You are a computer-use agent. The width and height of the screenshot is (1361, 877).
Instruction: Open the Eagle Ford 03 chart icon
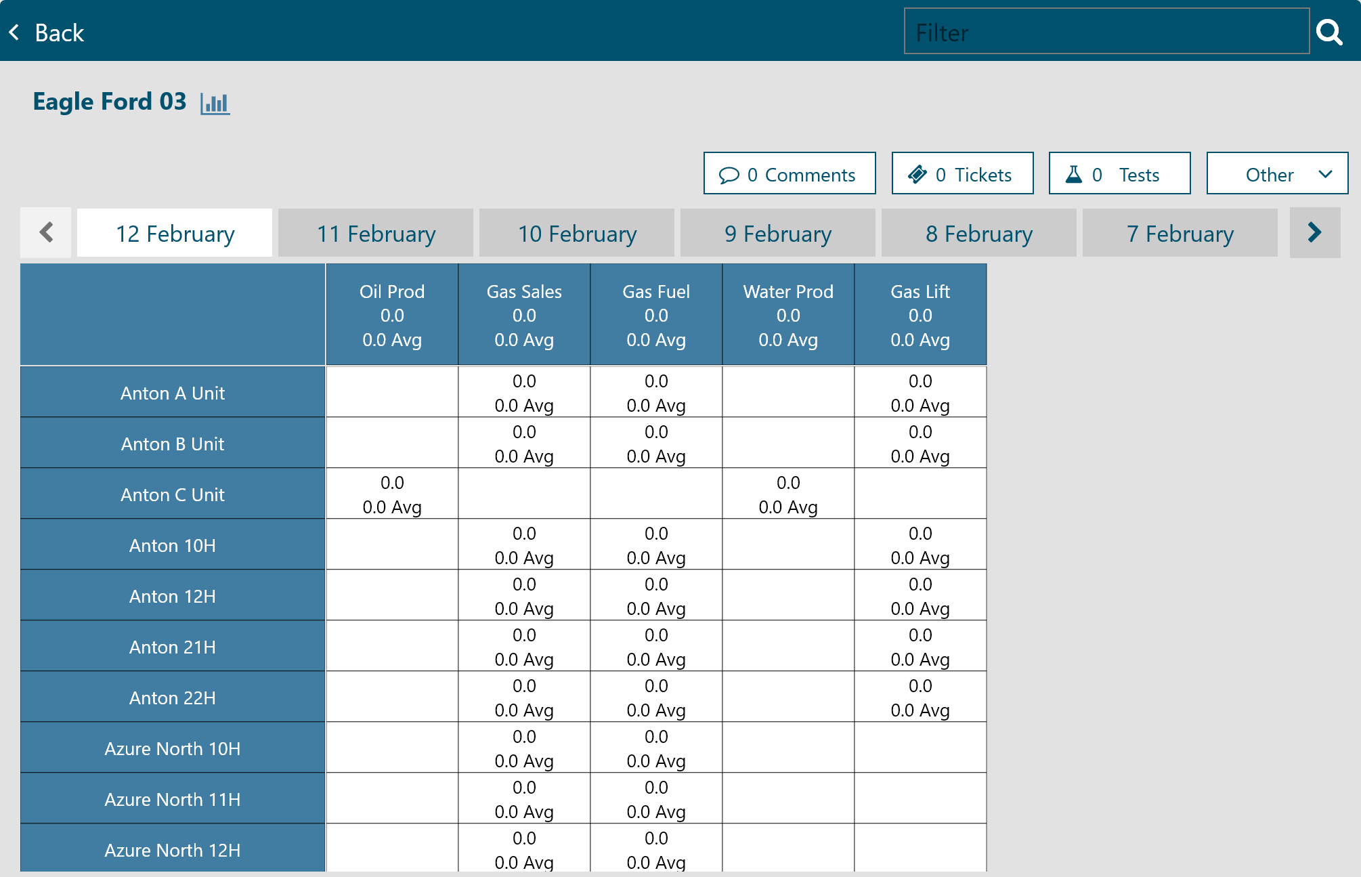point(215,103)
